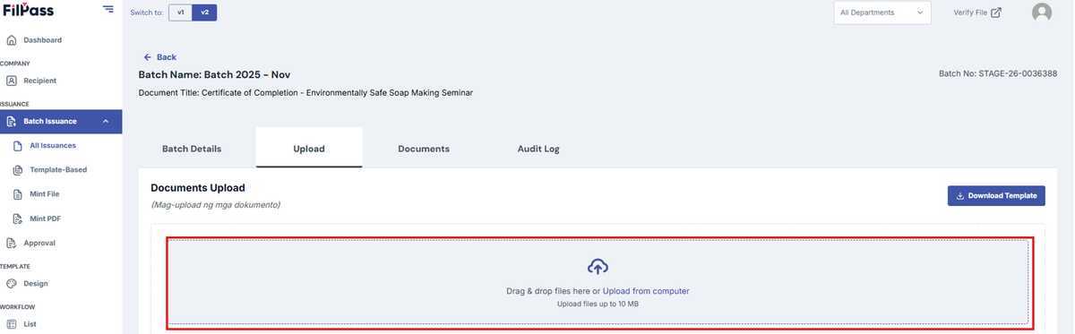Open the user profile avatar menu

click(1042, 13)
